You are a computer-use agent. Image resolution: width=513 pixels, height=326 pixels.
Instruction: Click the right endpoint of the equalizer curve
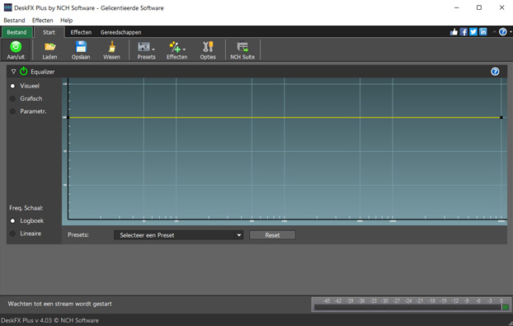tap(501, 117)
